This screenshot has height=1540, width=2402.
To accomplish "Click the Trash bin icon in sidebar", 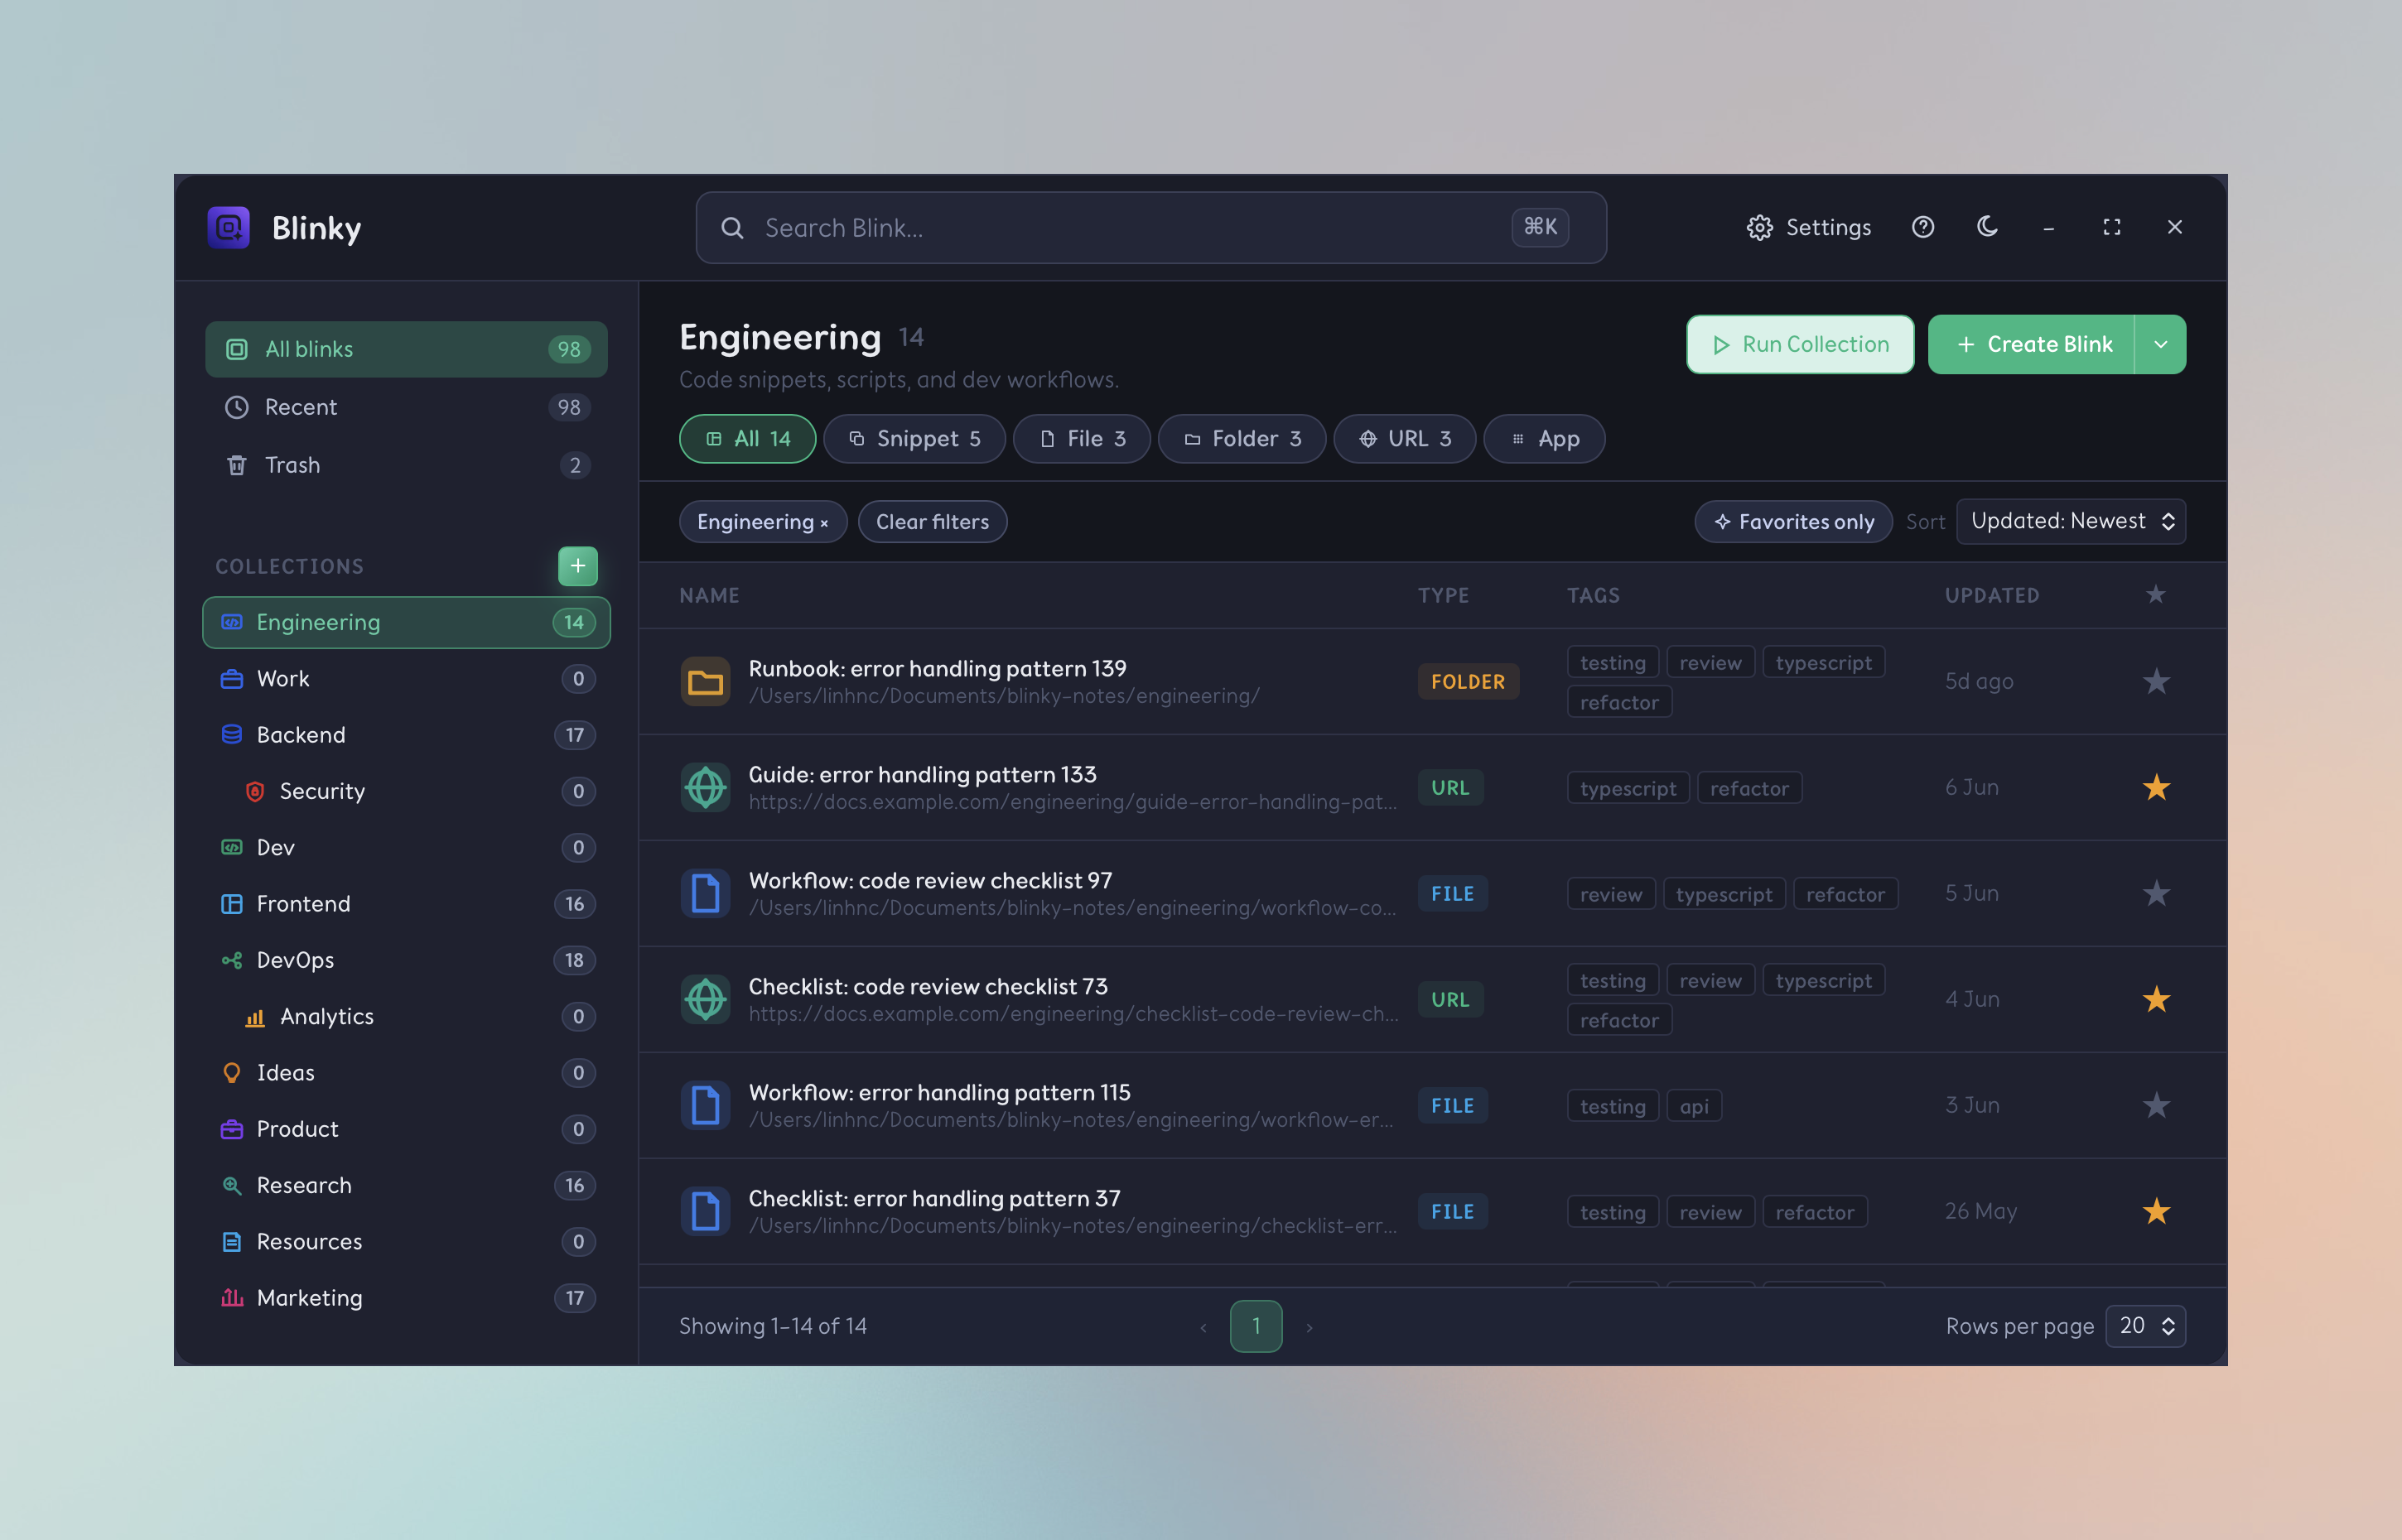I will [236, 465].
